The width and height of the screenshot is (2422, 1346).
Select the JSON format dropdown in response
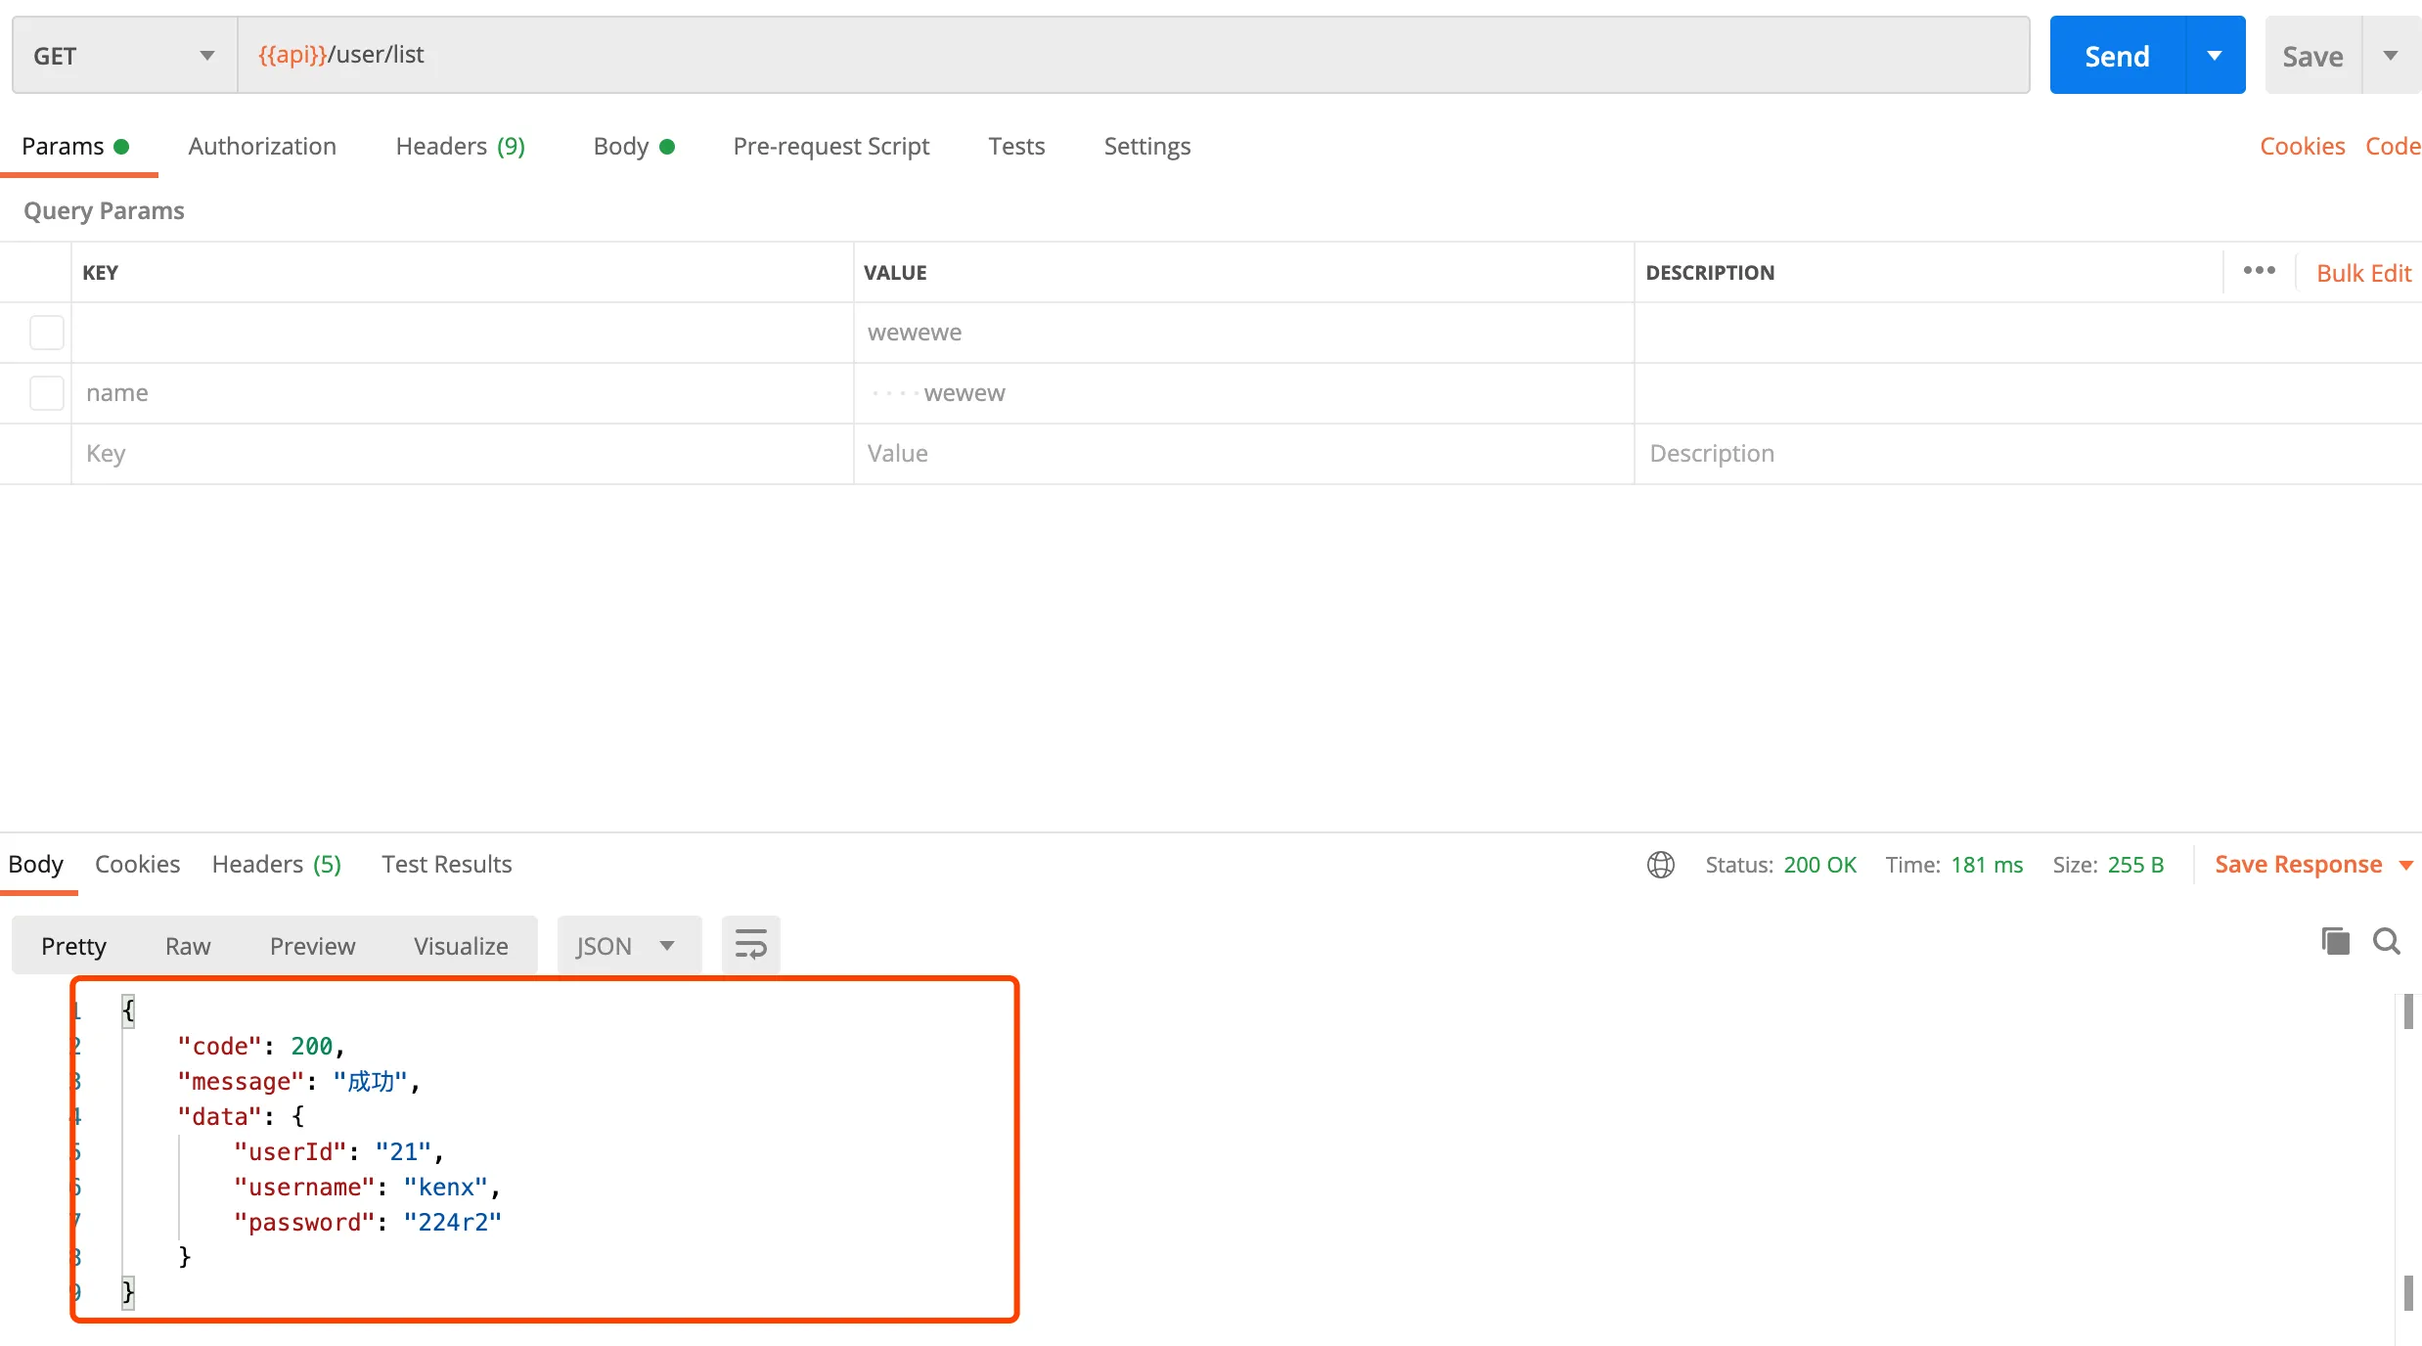(x=626, y=943)
